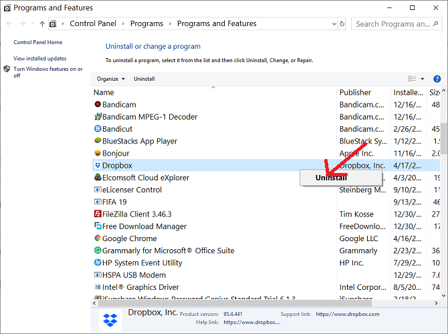The image size is (448, 334).
Task: Open View installed updates link
Action: [39, 59]
